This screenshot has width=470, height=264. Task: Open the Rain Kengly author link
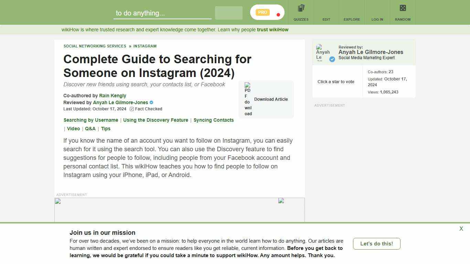click(x=113, y=96)
